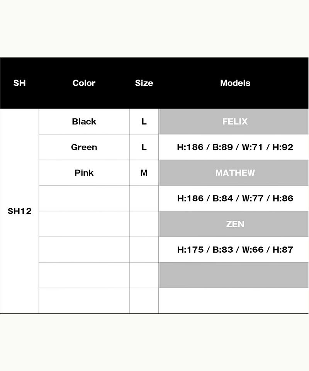
Task: Click the empty color cell below Pink
Action: coord(84,198)
